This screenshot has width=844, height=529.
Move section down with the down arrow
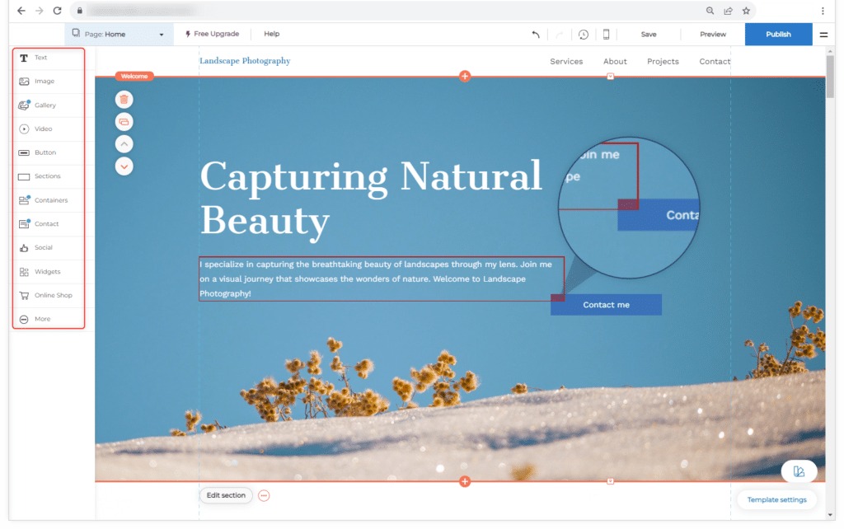pos(124,166)
